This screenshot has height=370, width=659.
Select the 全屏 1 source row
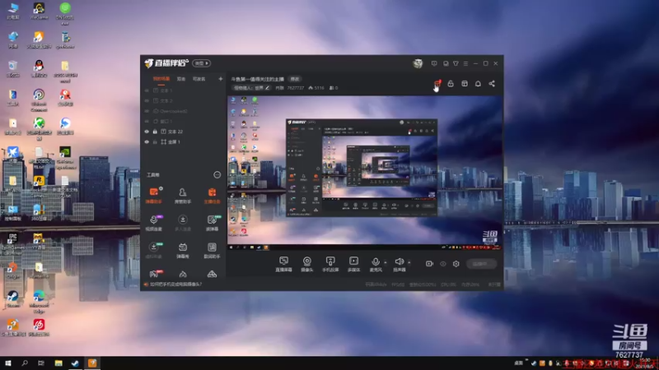[184, 141]
